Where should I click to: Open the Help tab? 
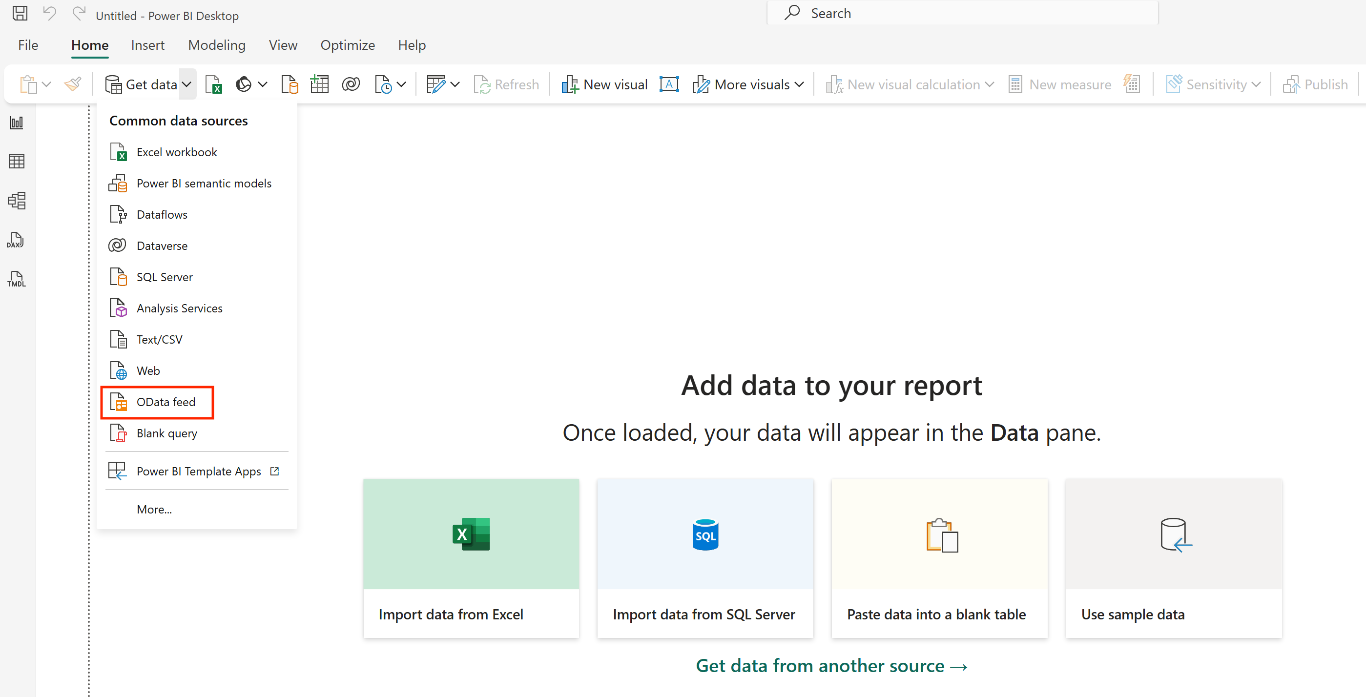click(412, 45)
